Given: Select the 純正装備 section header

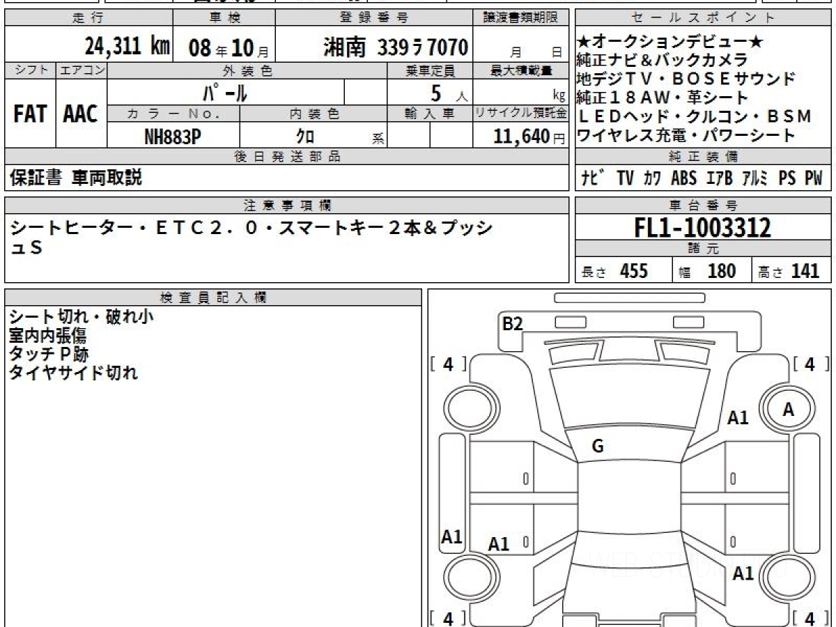Looking at the screenshot, I should [x=704, y=157].
